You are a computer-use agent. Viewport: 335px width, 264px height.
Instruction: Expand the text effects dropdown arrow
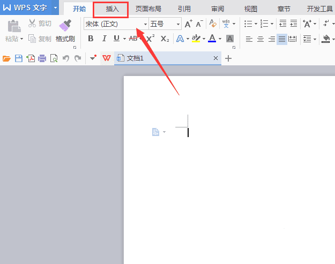coord(188,39)
